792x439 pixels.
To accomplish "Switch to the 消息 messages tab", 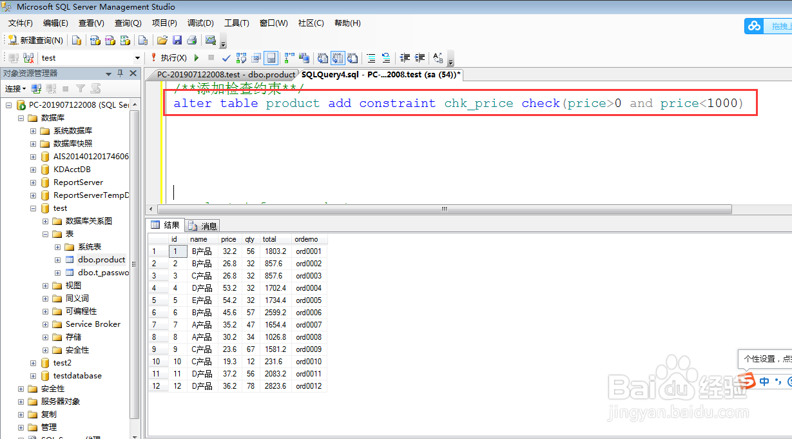I will [x=203, y=226].
